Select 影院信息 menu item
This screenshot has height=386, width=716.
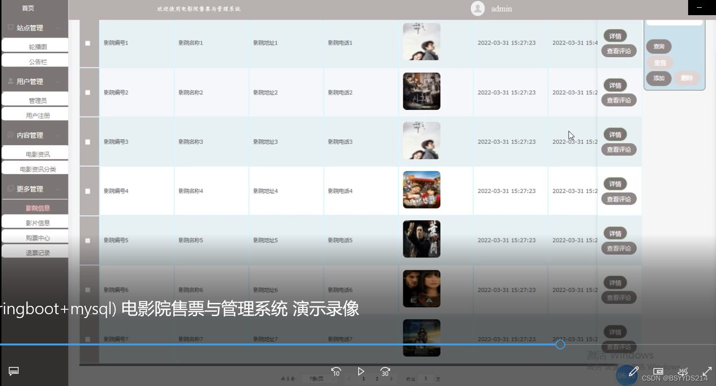coord(35,208)
